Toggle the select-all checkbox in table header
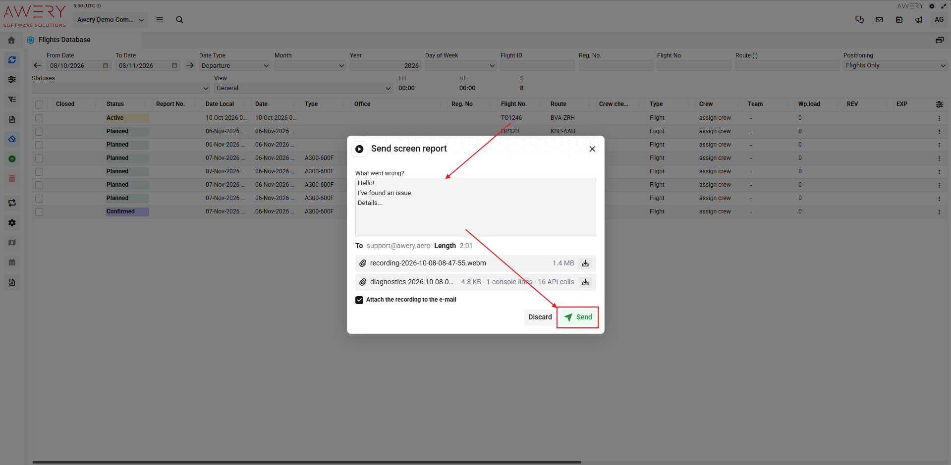 tap(39, 104)
